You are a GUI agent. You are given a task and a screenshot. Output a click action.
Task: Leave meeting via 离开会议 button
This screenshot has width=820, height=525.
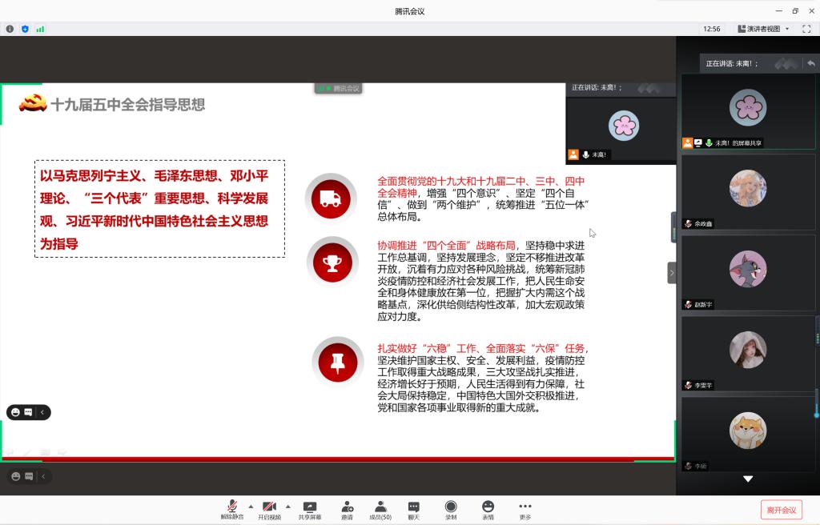pos(781,510)
